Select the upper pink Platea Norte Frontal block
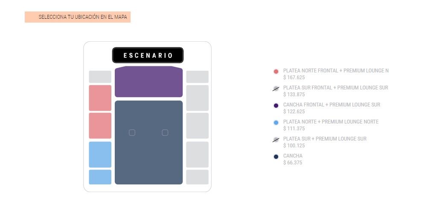422x204 pixels. click(100, 98)
